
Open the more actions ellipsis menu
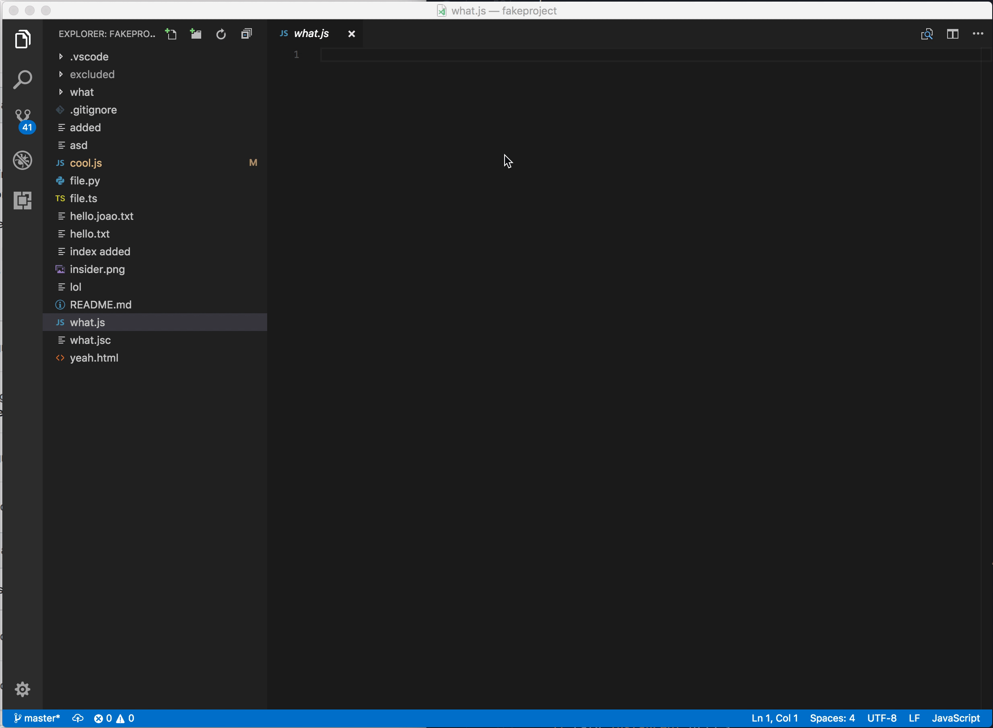coord(978,34)
